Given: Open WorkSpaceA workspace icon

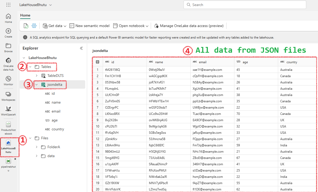Looking at the screenshot, I should (x=8, y=111).
